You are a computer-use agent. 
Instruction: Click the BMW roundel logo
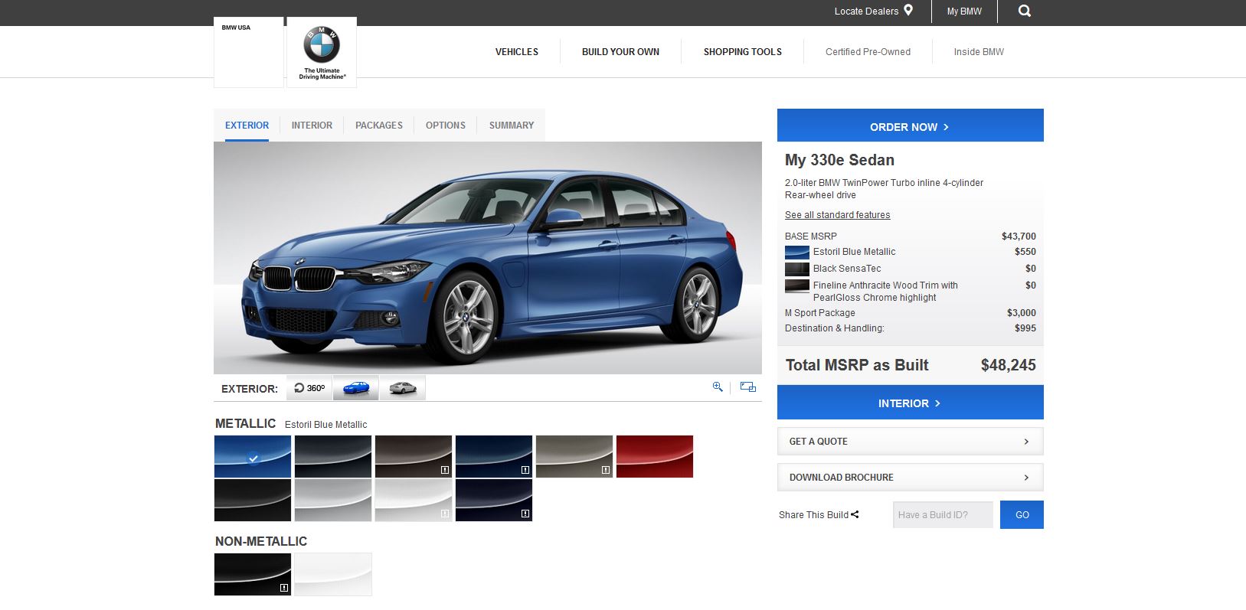pos(322,45)
